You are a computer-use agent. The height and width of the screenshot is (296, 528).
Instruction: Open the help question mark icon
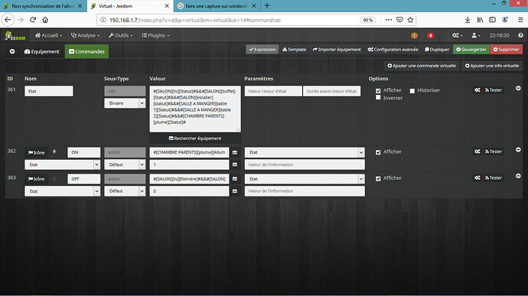click(520, 35)
